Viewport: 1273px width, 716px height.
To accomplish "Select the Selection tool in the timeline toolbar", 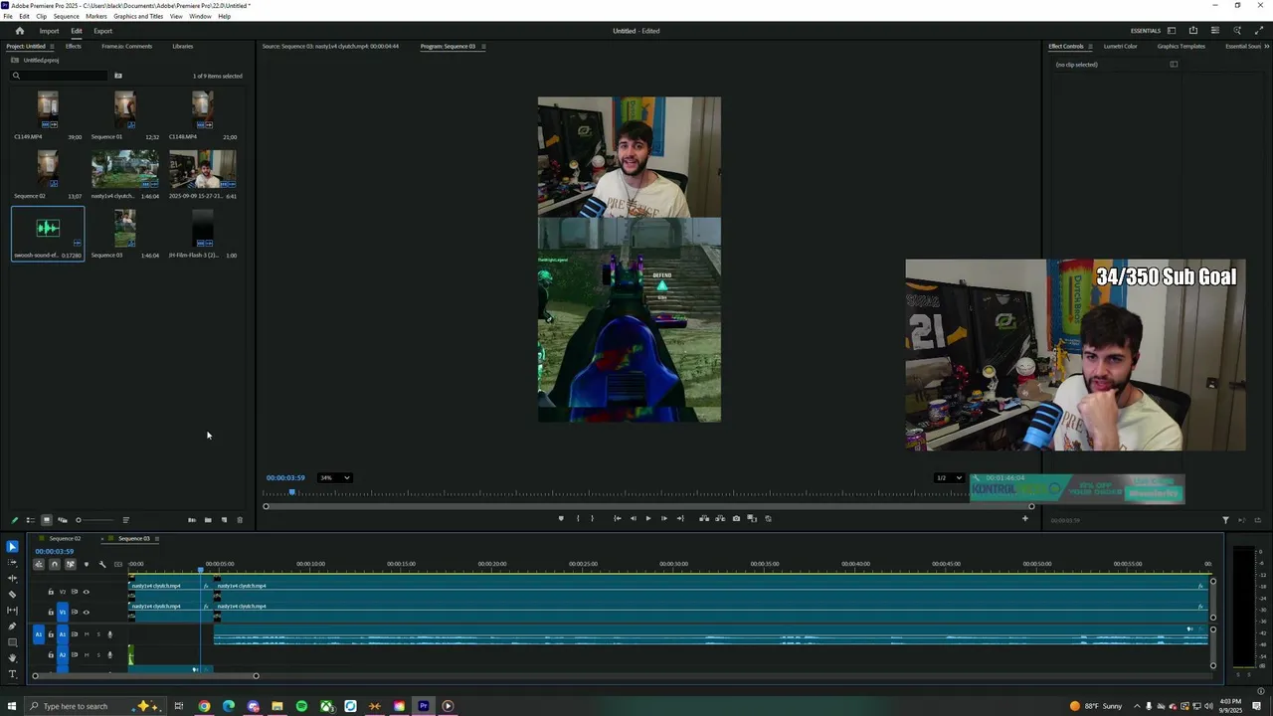I will (x=12, y=546).
